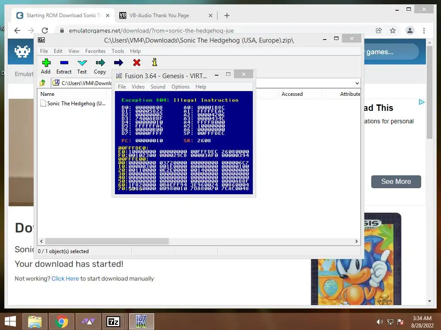Image resolution: width=441 pixels, height=330 pixels.
Task: Click the Fusion window title bar icon
Action: (x=119, y=76)
